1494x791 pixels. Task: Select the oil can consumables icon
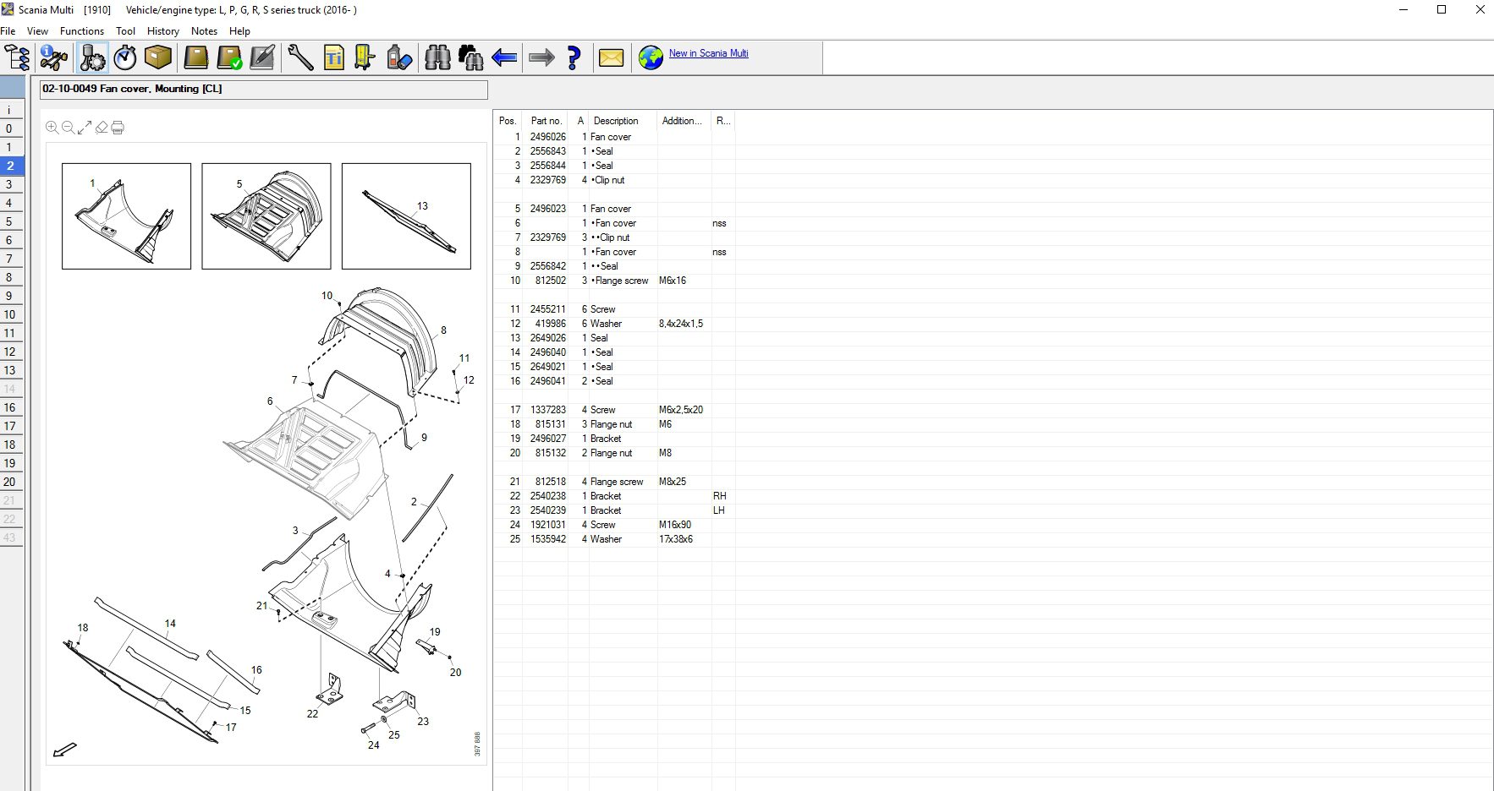click(x=398, y=57)
